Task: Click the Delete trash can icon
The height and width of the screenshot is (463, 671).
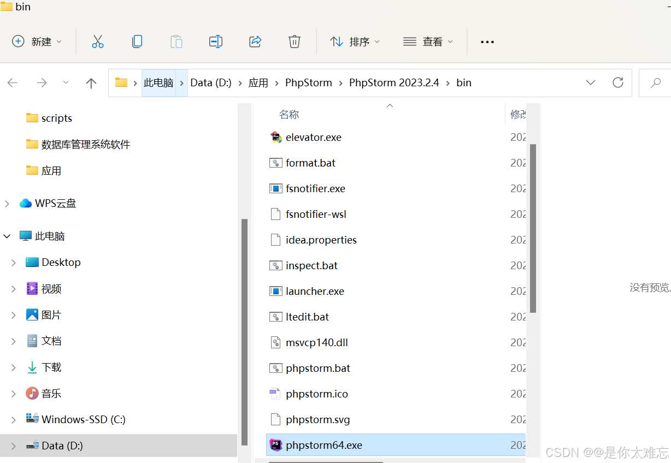Action: (295, 41)
